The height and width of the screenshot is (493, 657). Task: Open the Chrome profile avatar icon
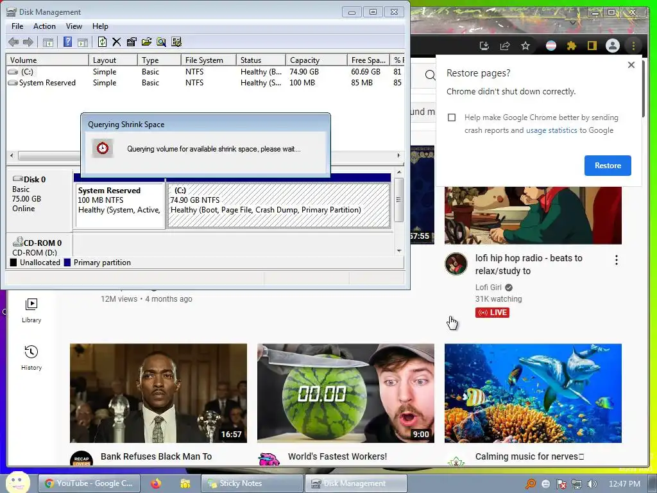pos(613,46)
